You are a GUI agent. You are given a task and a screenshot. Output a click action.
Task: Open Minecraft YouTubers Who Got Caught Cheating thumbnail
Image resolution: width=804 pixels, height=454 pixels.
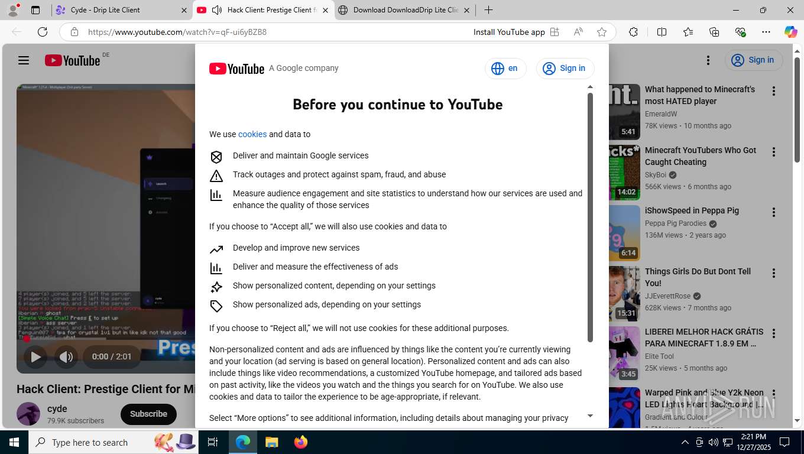click(624, 173)
